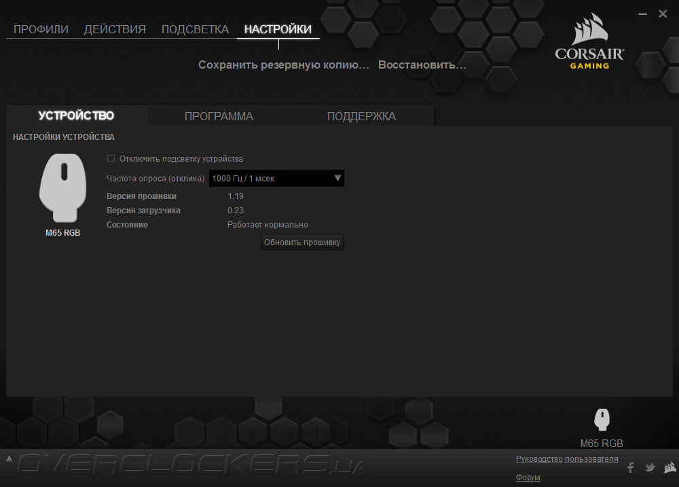Open Corsair's Twitter icon

650,467
